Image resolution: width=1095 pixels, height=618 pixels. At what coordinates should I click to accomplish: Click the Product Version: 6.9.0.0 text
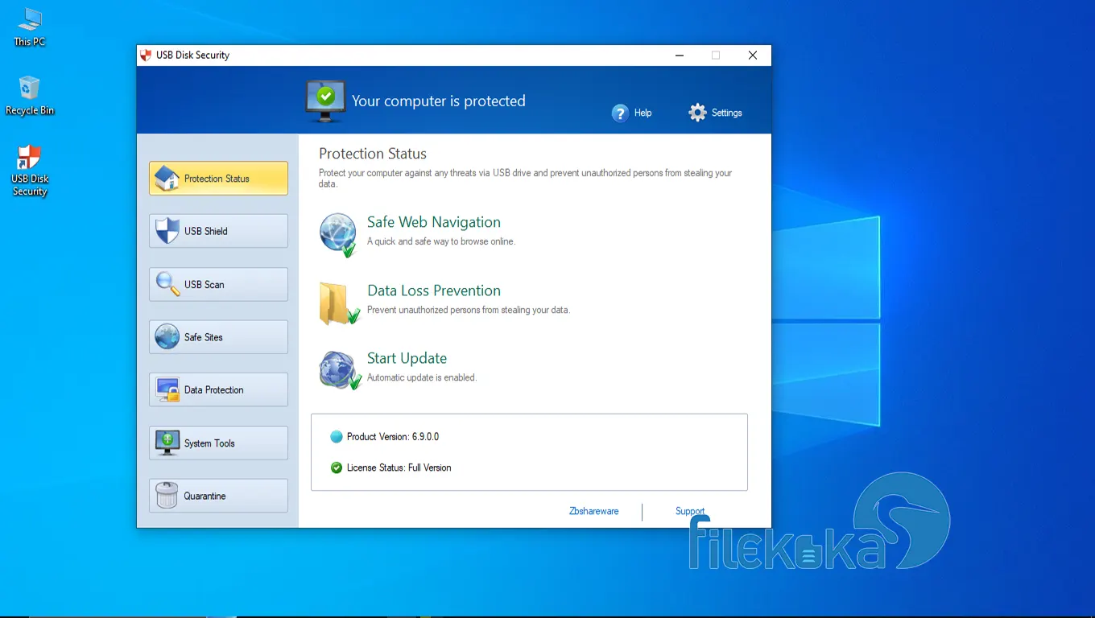[393, 437]
